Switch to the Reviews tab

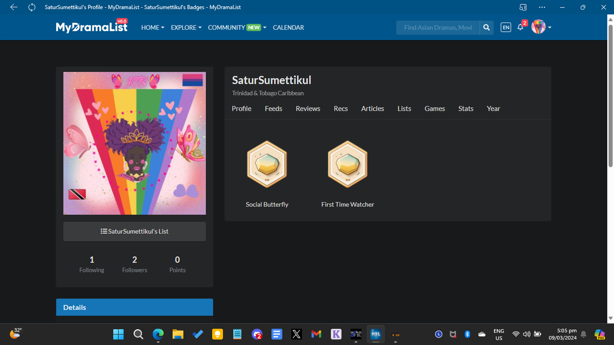click(307, 109)
